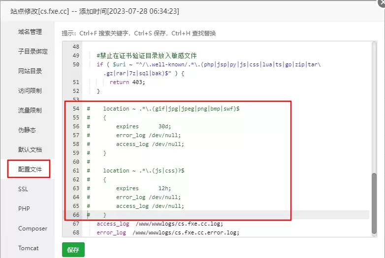385x258 pixels.
Task: Click line 58 access_log /dev/null
Action: pos(150,144)
